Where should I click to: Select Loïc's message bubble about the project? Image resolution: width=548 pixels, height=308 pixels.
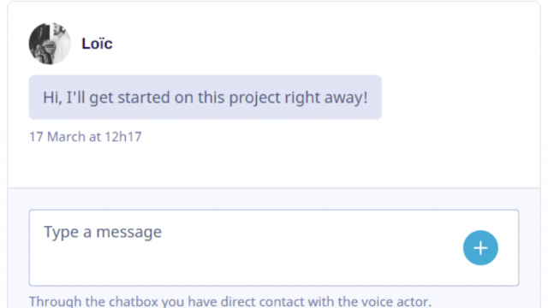point(205,97)
